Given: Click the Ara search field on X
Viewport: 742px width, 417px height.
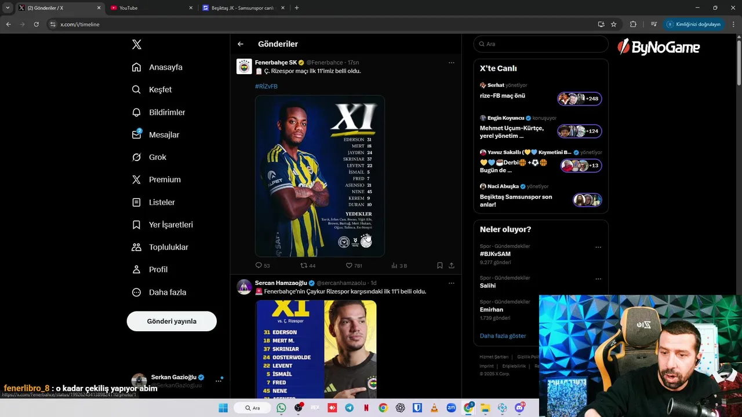Looking at the screenshot, I should tap(541, 44).
